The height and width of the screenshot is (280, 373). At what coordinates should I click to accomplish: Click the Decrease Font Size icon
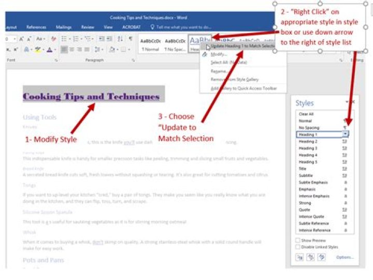pyautogui.click(x=29, y=39)
